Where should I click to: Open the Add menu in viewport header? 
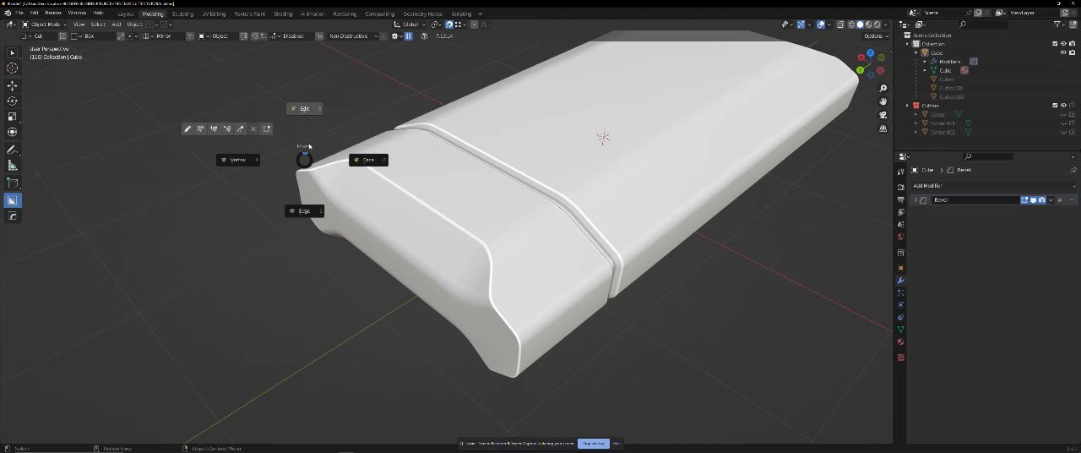click(117, 25)
